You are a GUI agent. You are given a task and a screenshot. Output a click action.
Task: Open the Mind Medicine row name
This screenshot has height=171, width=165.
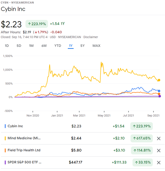point(24,138)
